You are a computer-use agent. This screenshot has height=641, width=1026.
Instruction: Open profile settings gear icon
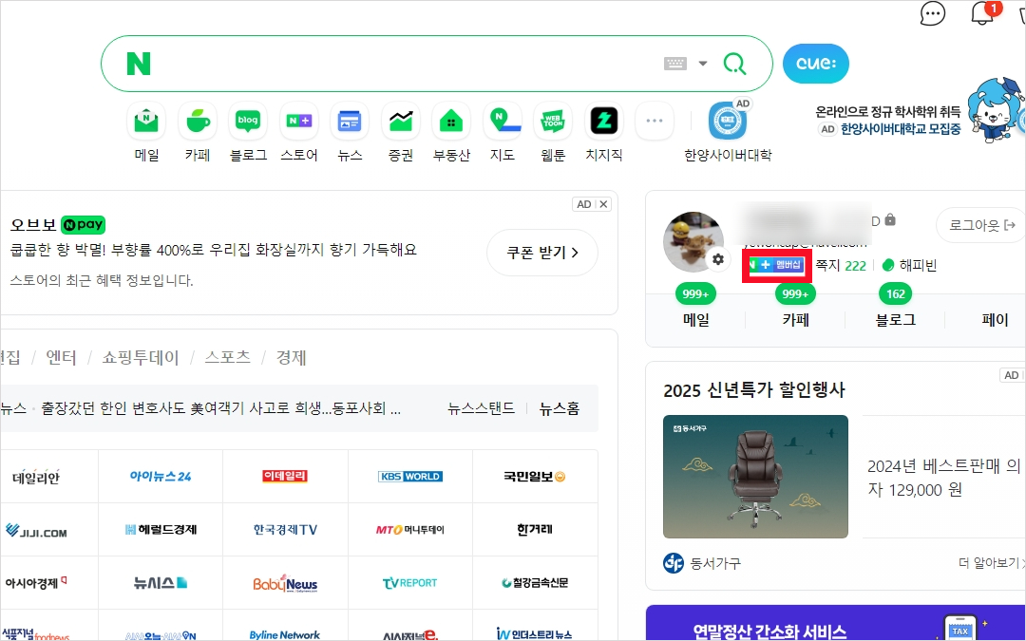[718, 259]
